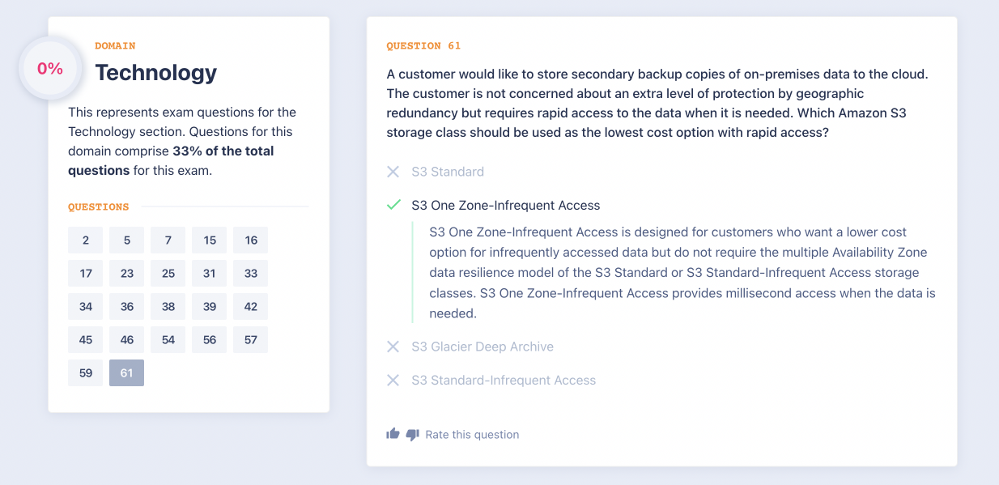Open question 33 from the question list
999x485 pixels.
pyautogui.click(x=250, y=273)
